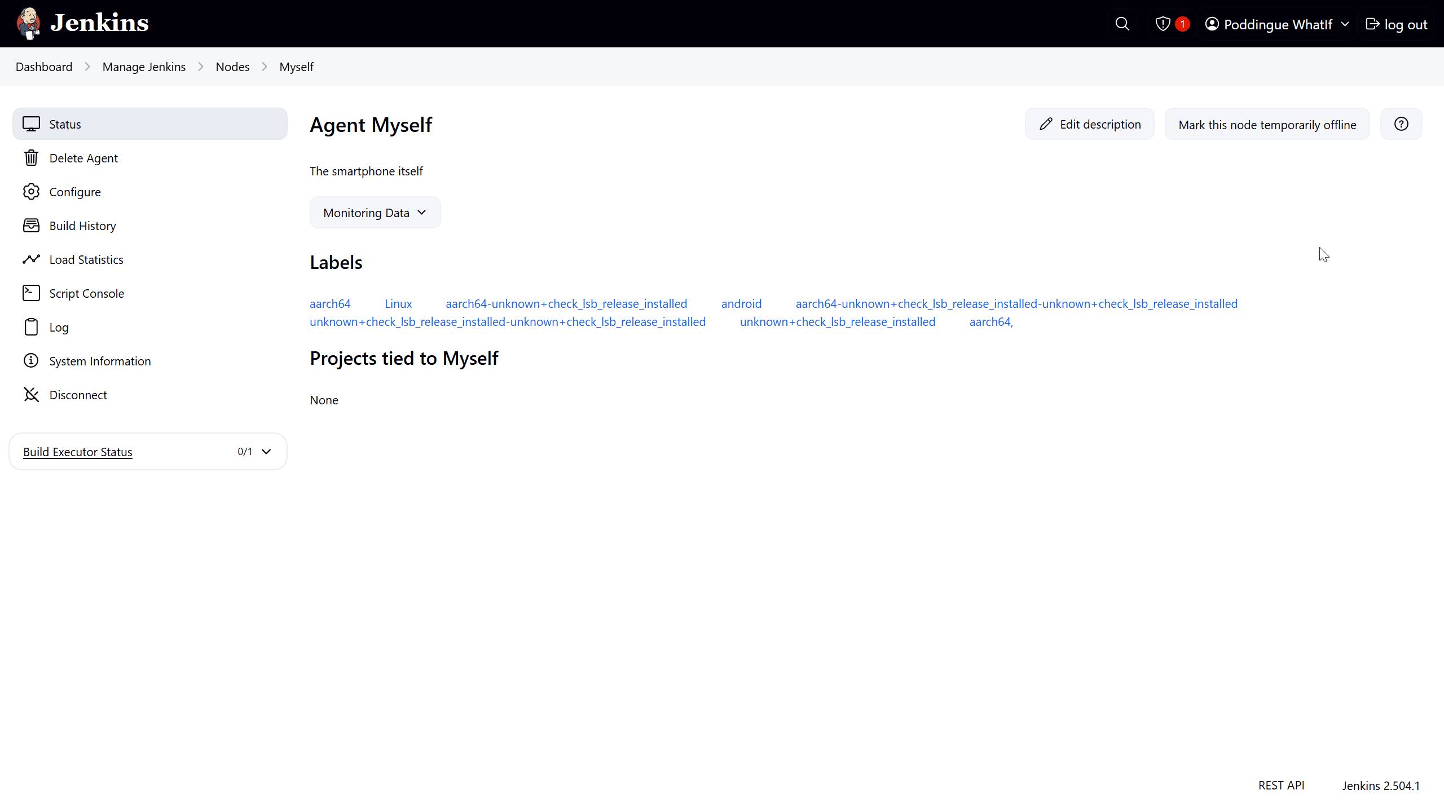Open the agent Log clipboard icon
This screenshot has height=812, width=1444.
[x=31, y=326]
